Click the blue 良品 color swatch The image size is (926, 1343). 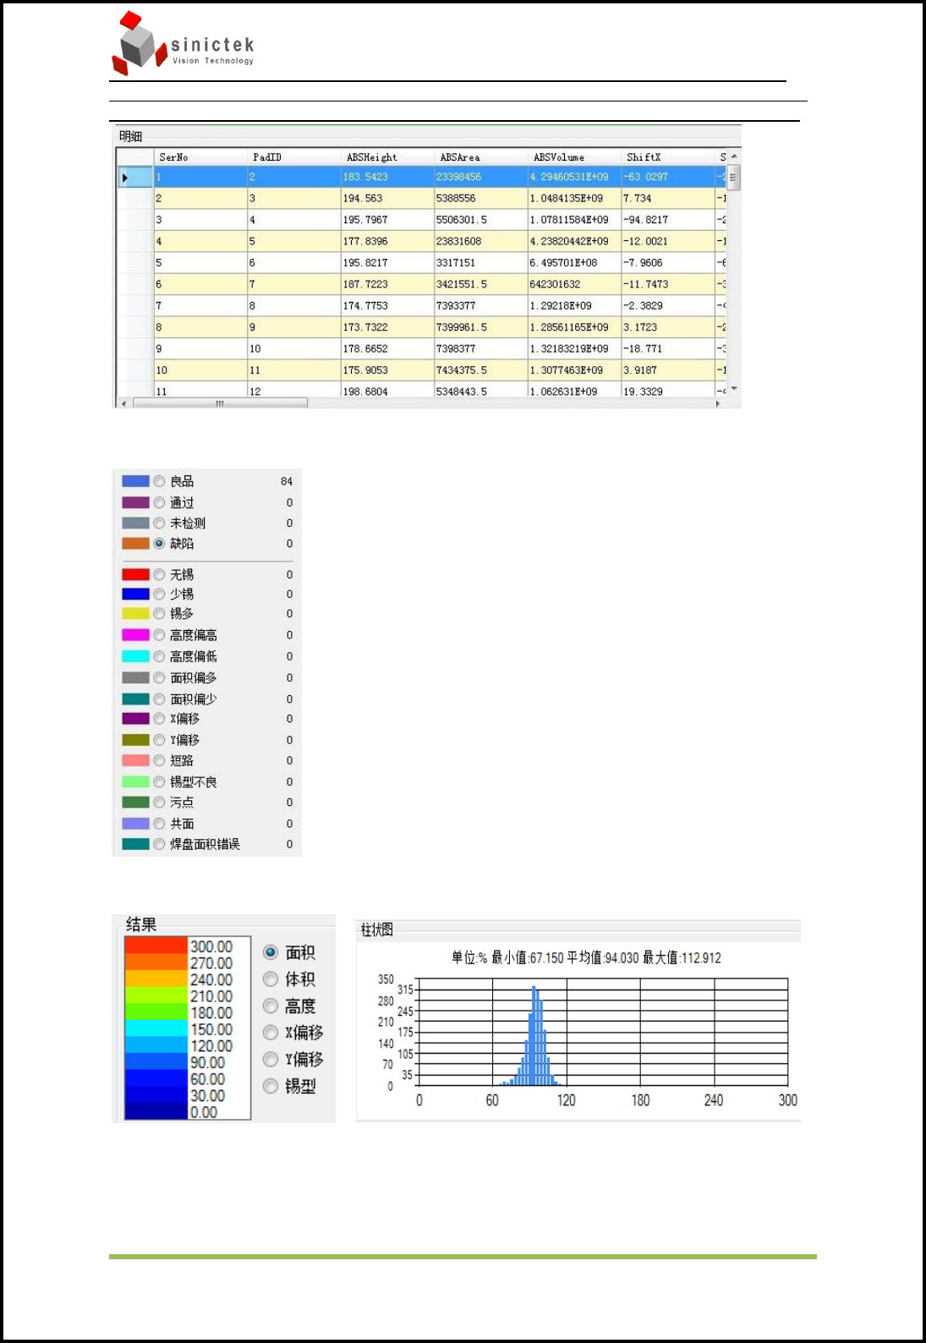pyautogui.click(x=135, y=481)
